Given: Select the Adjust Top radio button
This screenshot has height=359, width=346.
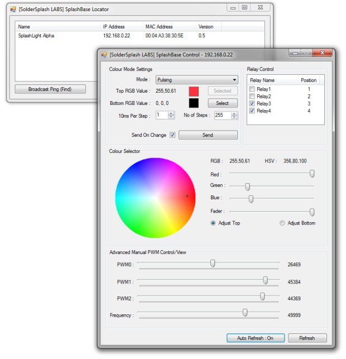Looking at the screenshot, I should 213,223.
